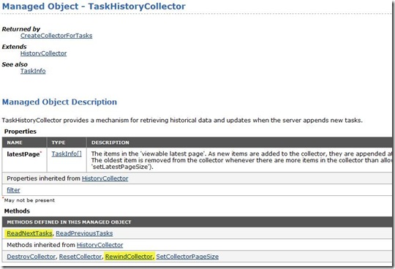Screen dimensions: 395x269
Task: Open HistoryCollector link in Properties inherited row
Action: pyautogui.click(x=105, y=178)
